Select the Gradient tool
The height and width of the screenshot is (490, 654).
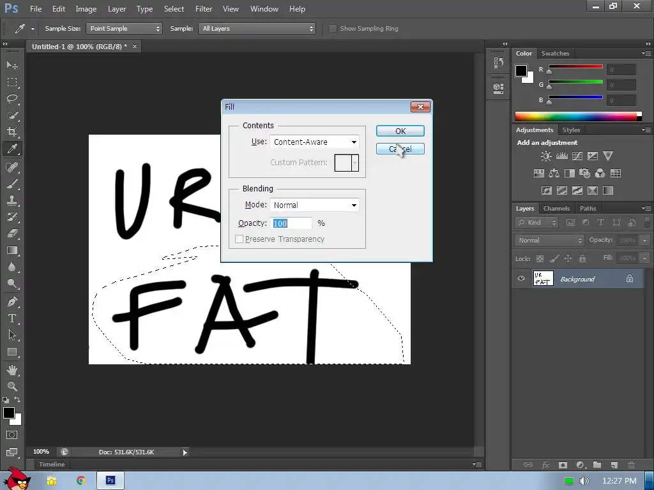click(x=12, y=250)
